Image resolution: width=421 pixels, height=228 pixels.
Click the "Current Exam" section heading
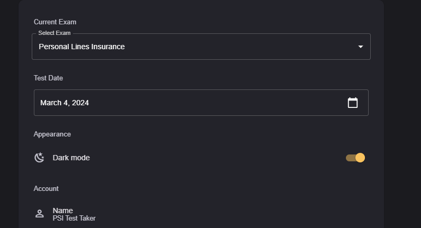point(55,22)
